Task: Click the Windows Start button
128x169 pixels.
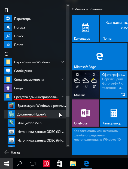Action: point(7,164)
